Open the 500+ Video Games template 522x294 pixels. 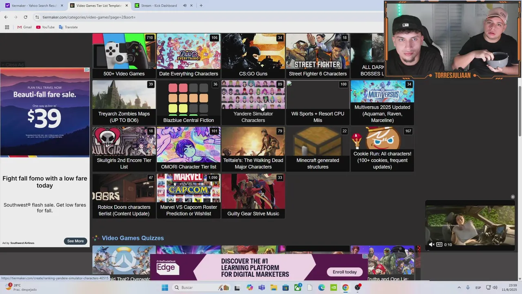tap(124, 56)
